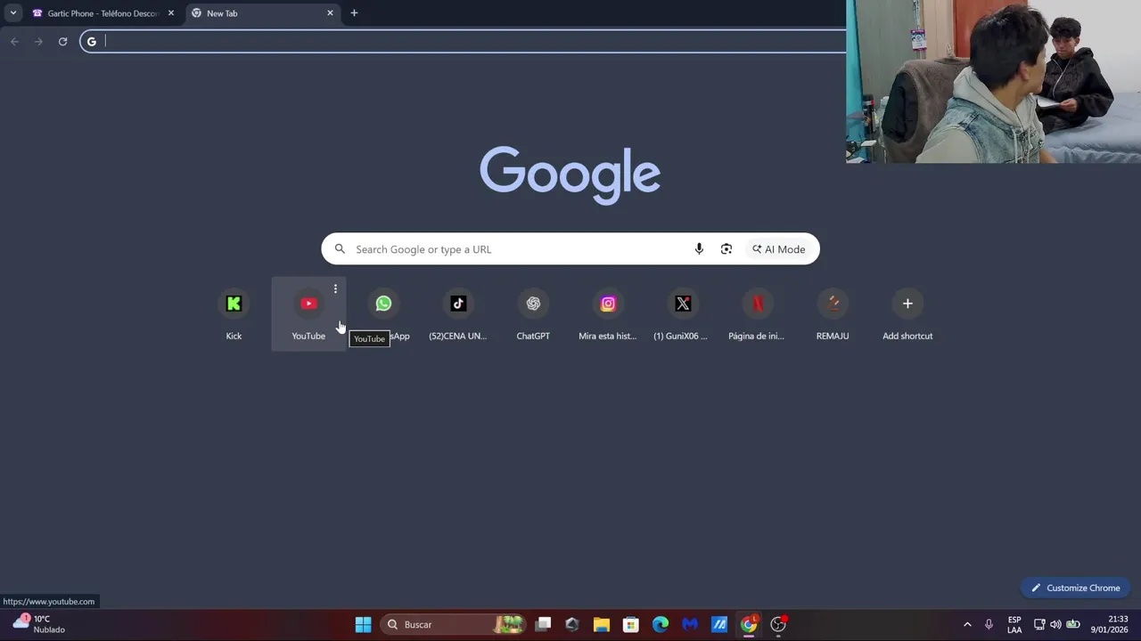This screenshot has height=641, width=1141.
Task: Focus the Chrome address bar
Action: [x=464, y=42]
